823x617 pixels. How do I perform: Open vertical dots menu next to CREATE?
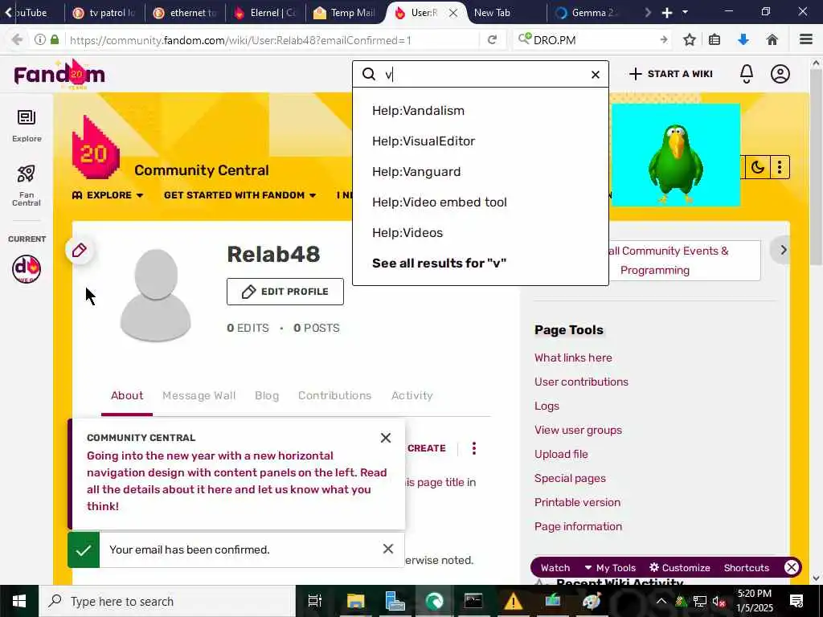click(474, 448)
